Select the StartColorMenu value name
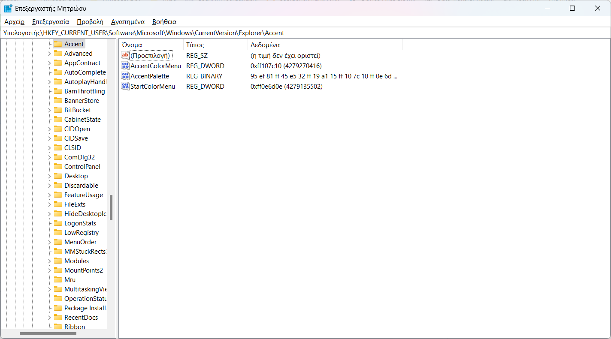 pos(153,86)
